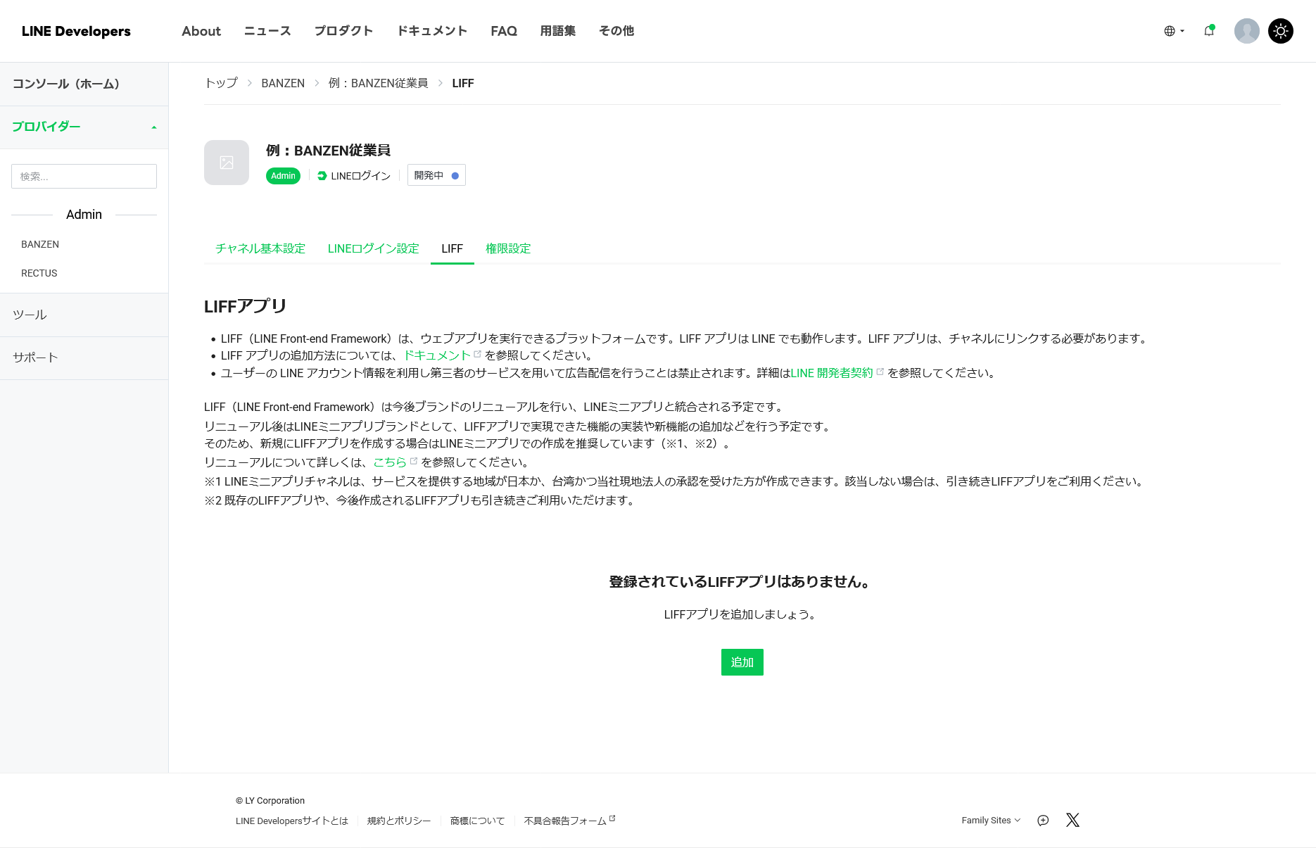
Task: Expand the Family Sites dropdown
Action: click(x=991, y=820)
